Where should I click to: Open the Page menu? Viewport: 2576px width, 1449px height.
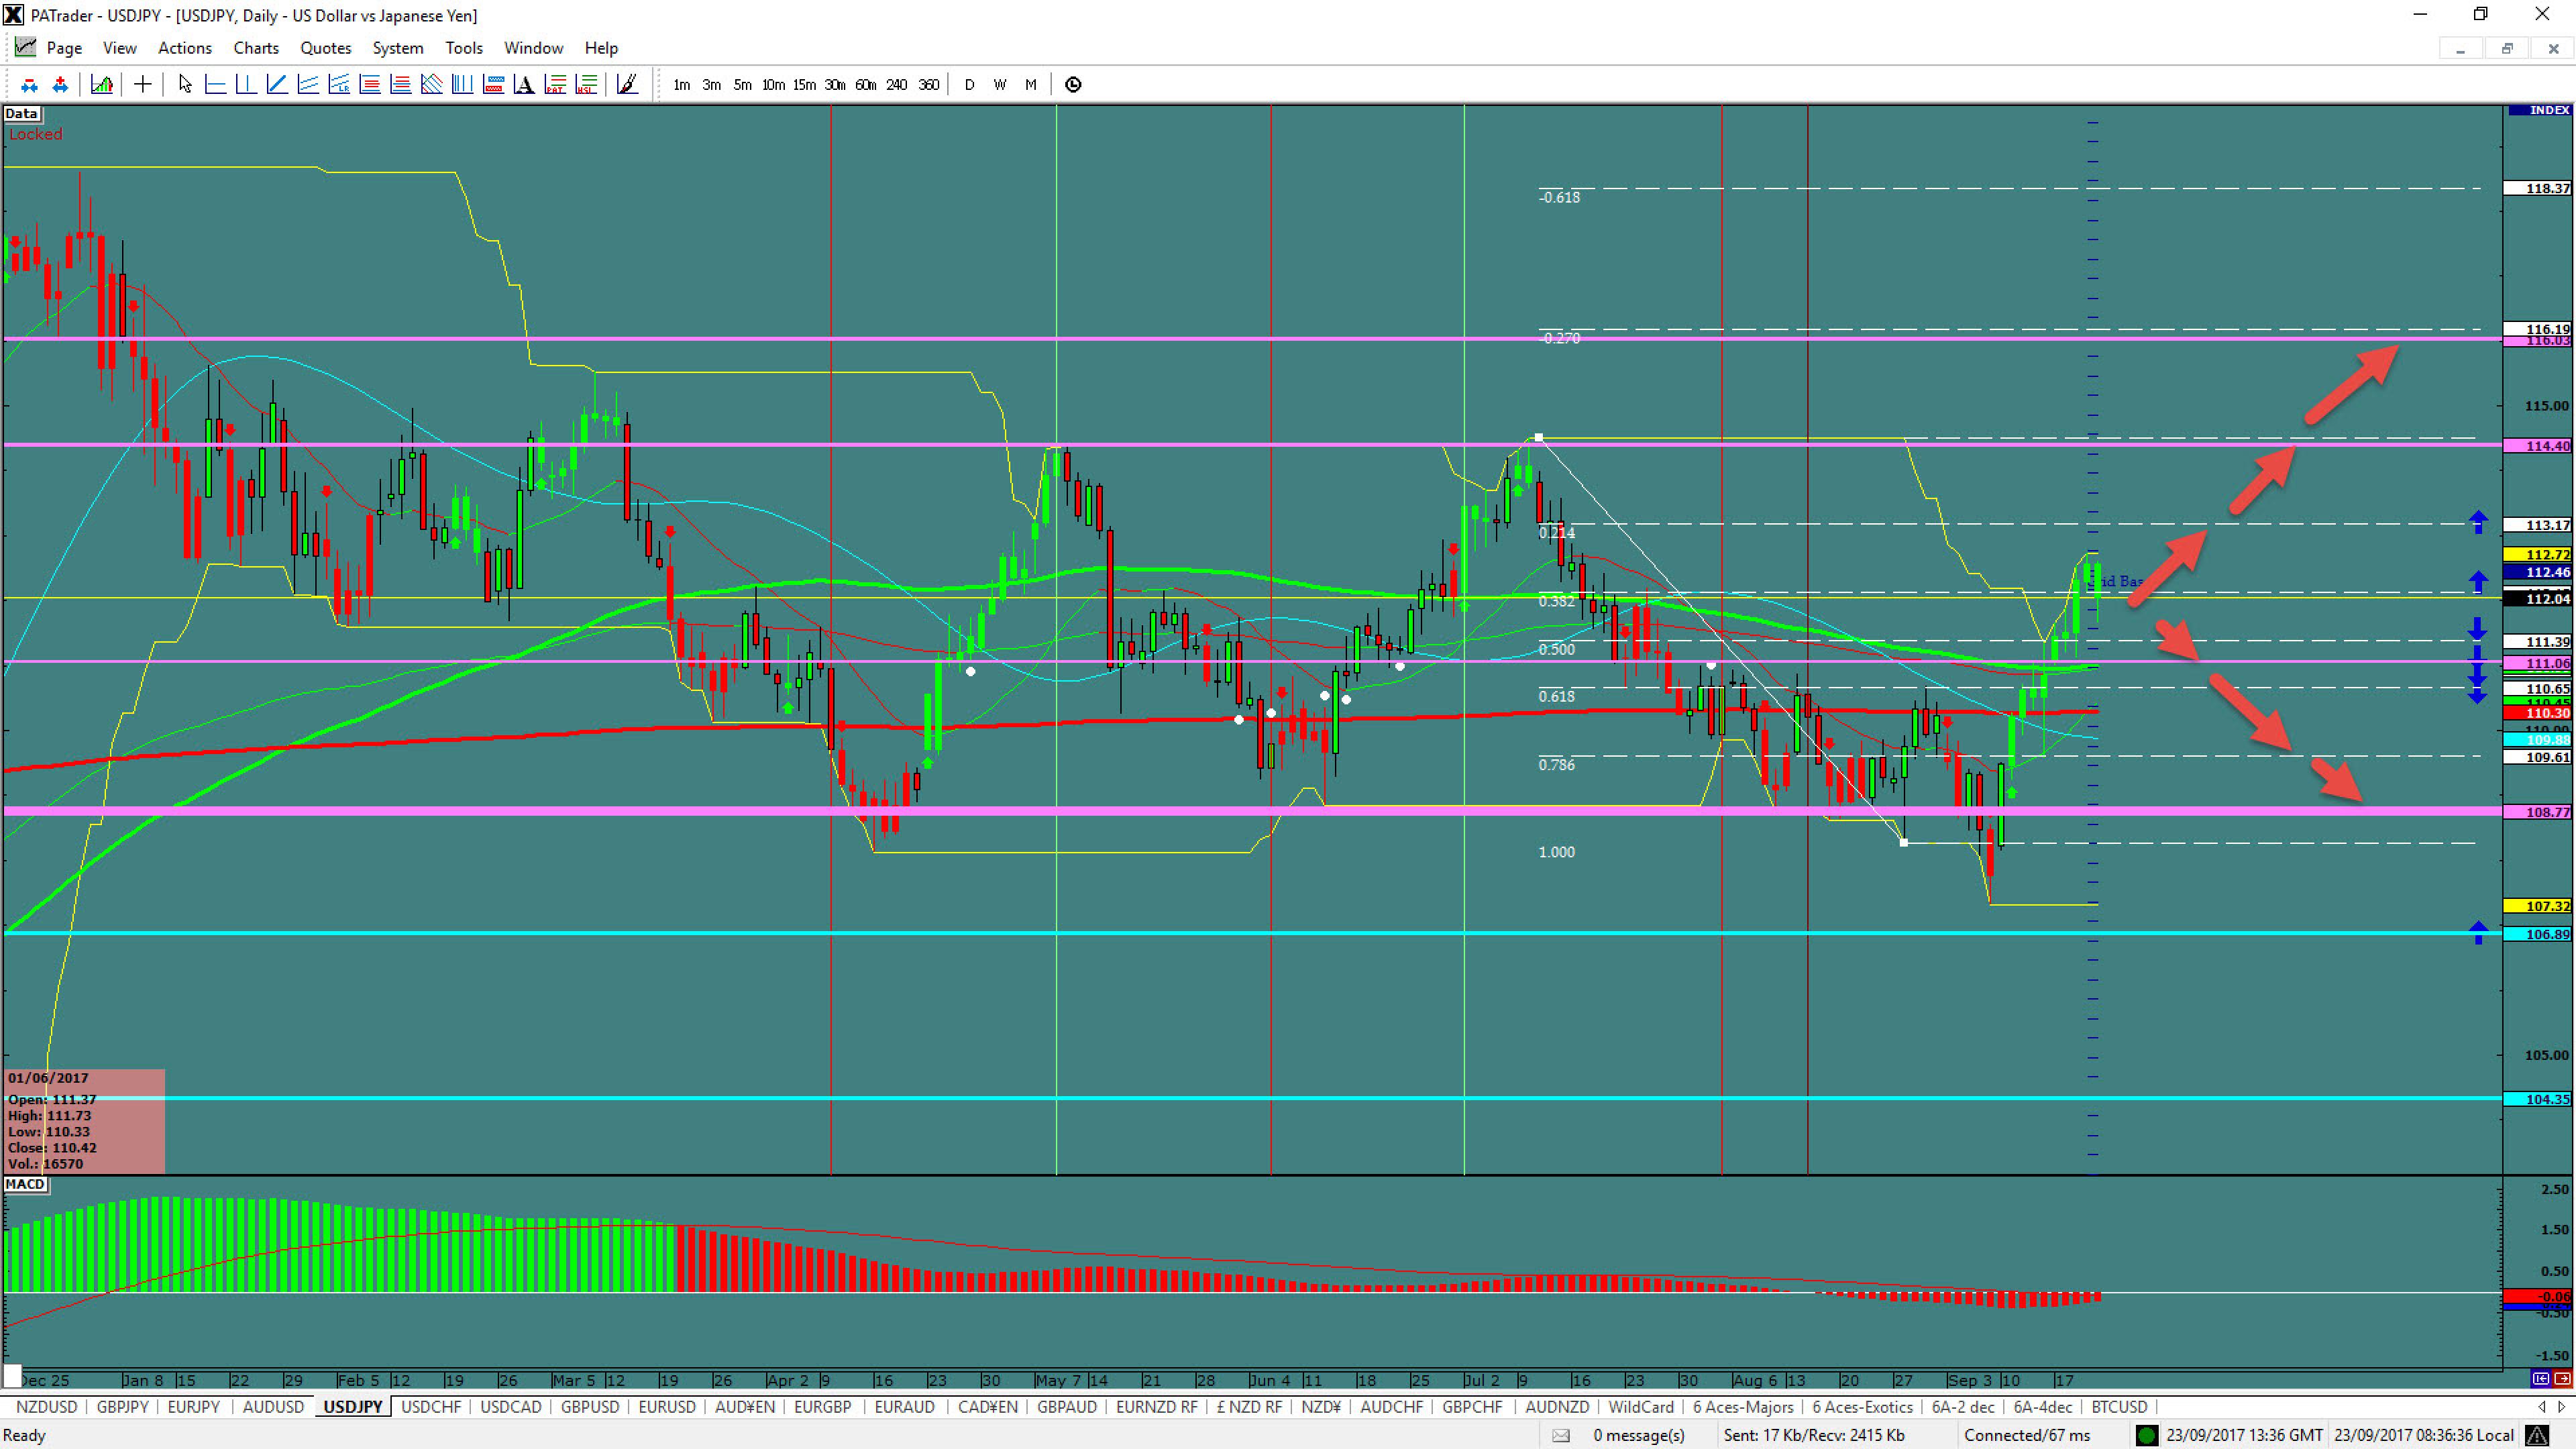pyautogui.click(x=64, y=48)
